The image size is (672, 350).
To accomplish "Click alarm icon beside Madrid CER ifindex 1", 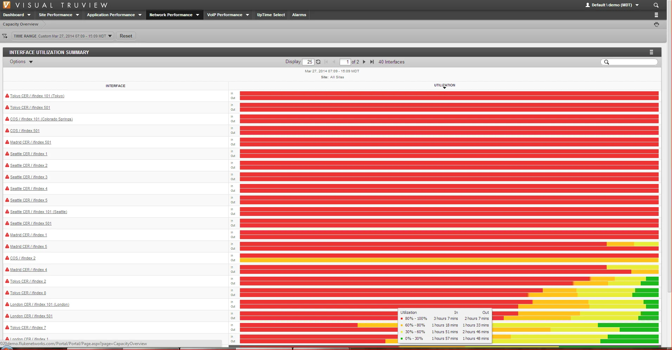I will point(7,235).
